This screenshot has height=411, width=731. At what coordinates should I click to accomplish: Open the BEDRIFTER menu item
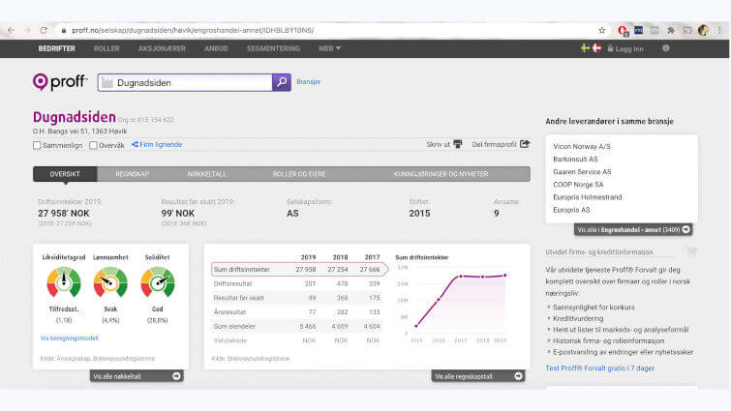(57, 48)
